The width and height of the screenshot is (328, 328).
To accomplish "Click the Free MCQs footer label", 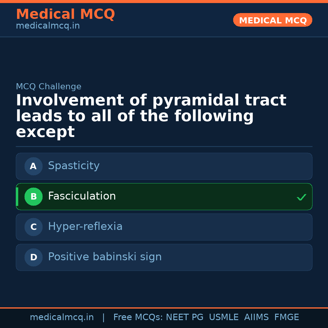I will pyautogui.click(x=138, y=317).
